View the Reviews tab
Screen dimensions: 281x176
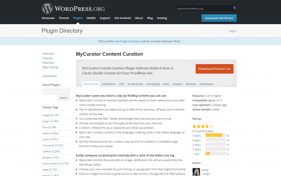point(191,84)
